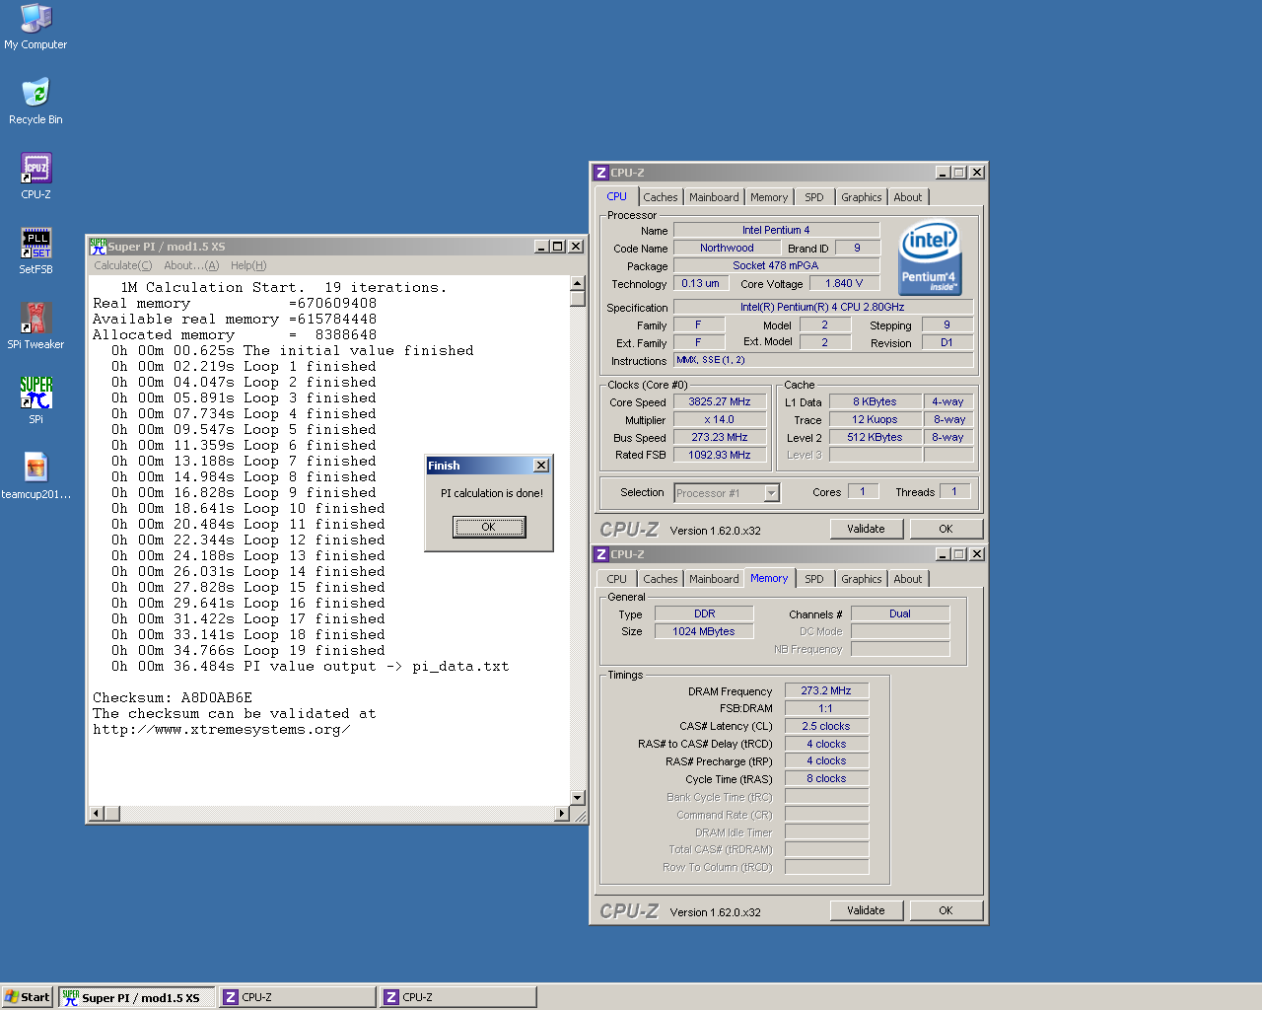Minimize the Super PI window
Viewport: 1262px width, 1010px height.
click(541, 247)
